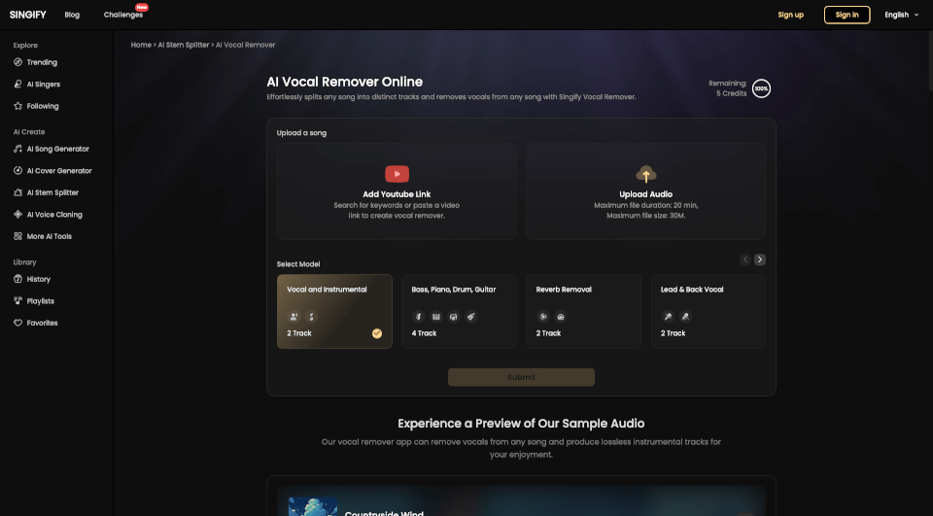Click the instrumental icon in Vocal and Instrumental card
This screenshot has height=516, width=933.
[311, 317]
